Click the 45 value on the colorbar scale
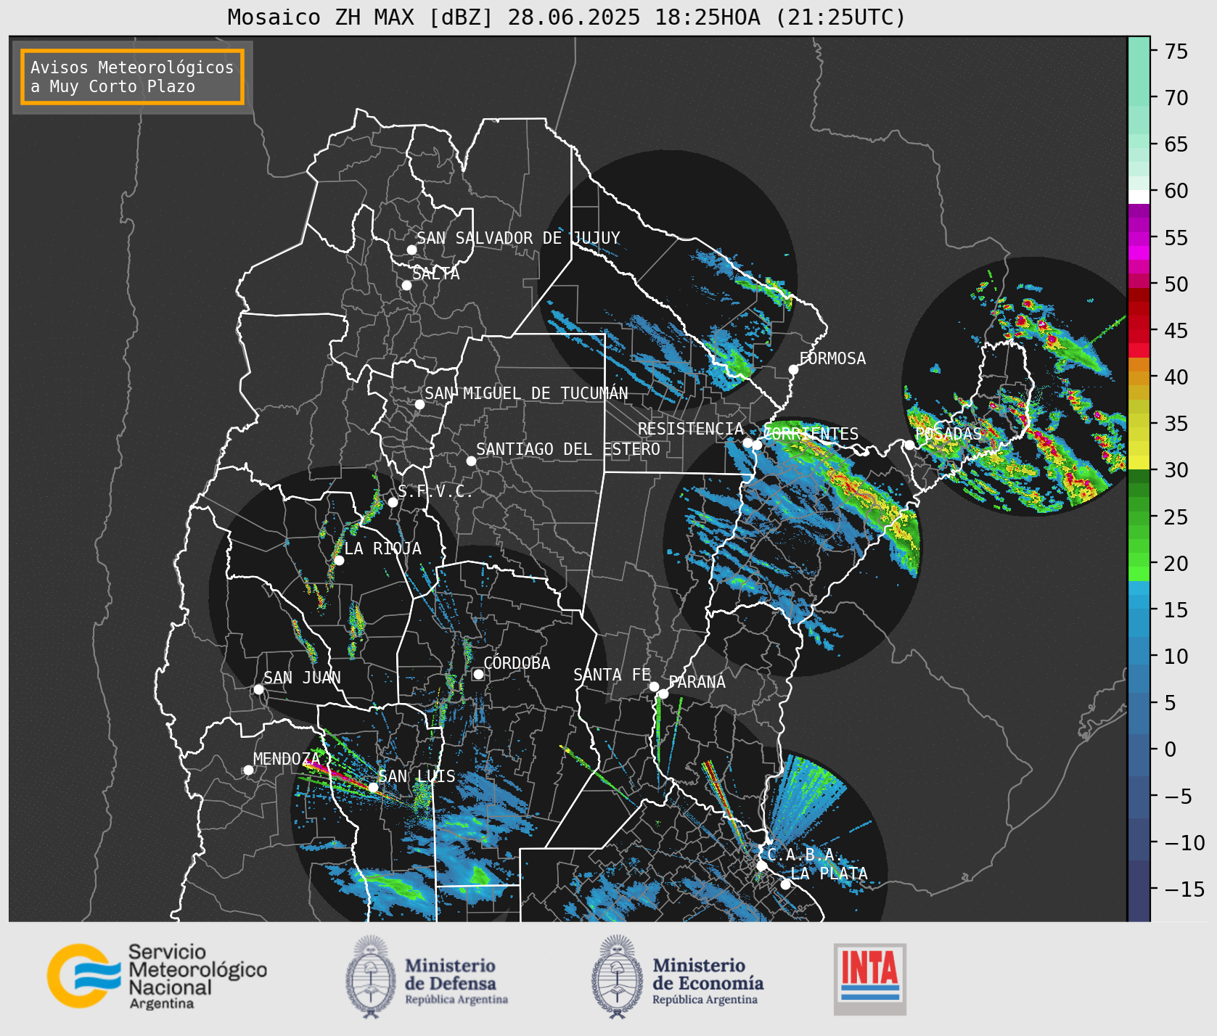This screenshot has width=1217, height=1036. (1176, 331)
